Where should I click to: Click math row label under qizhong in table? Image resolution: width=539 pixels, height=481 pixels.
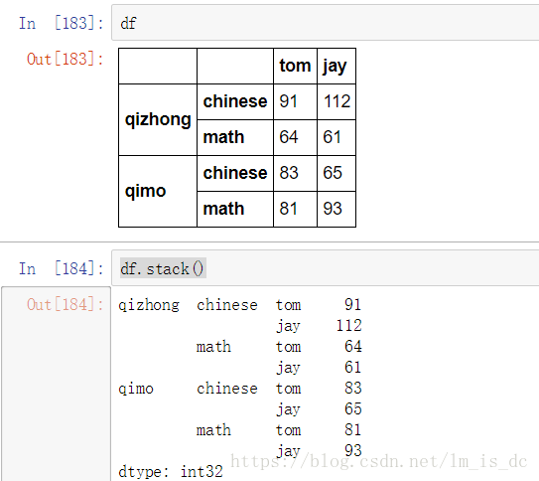235,137
